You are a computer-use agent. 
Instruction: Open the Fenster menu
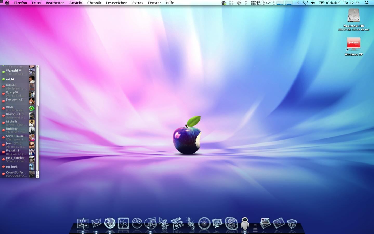[x=154, y=3]
